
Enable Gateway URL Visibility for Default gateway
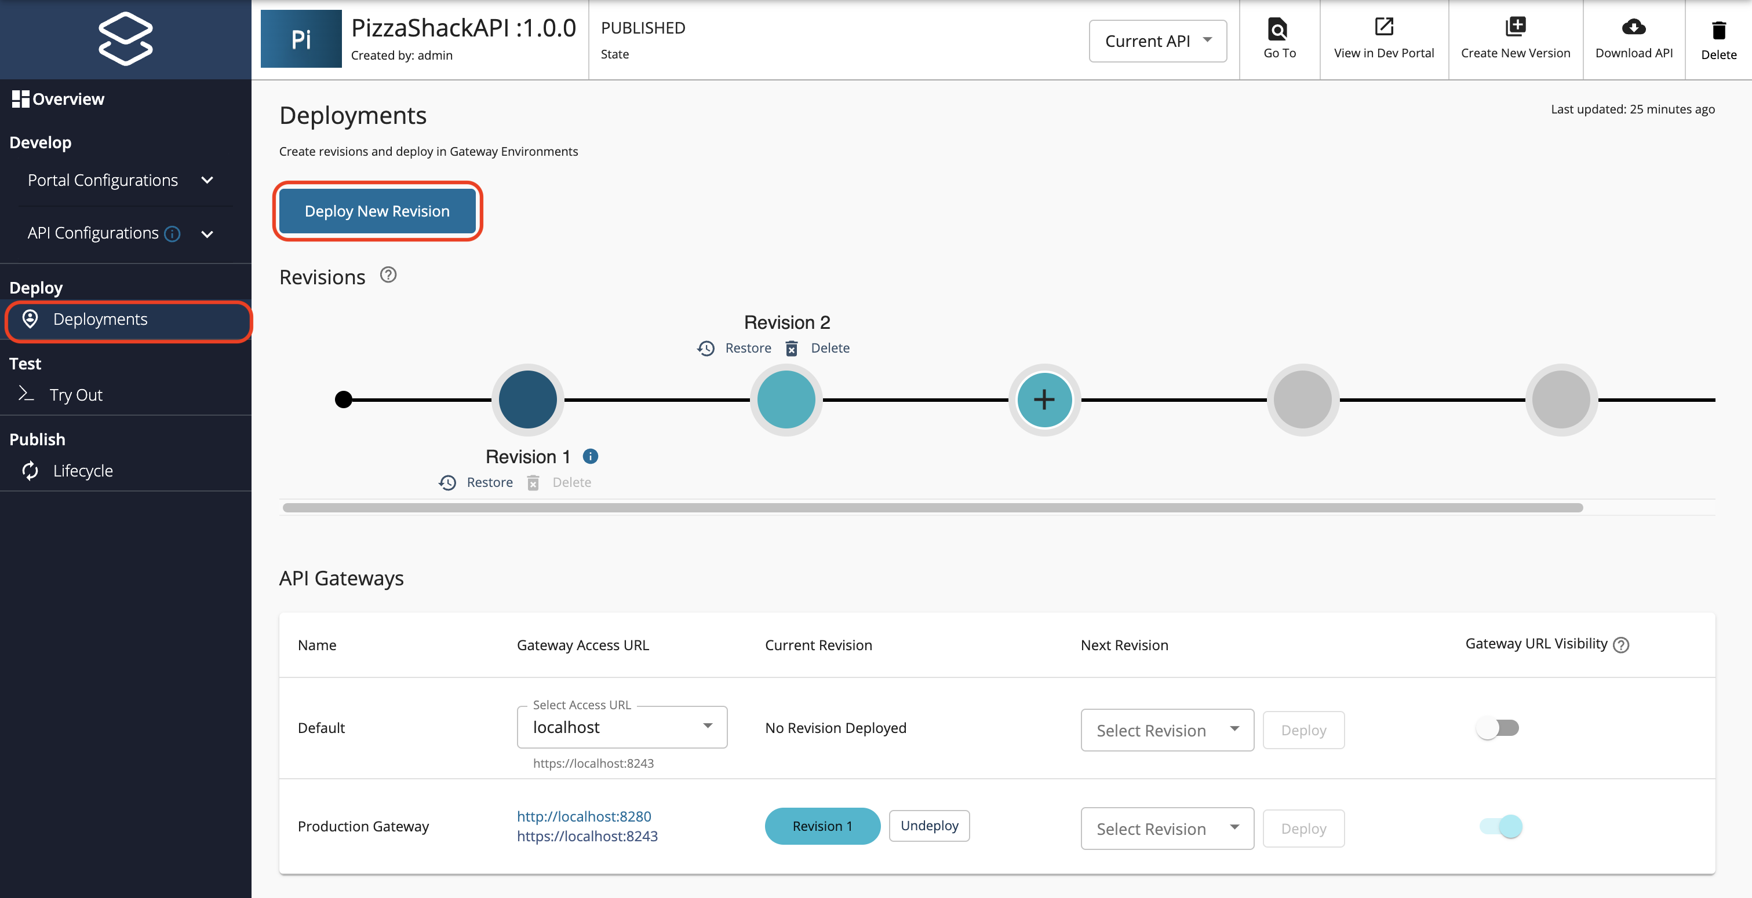tap(1498, 728)
